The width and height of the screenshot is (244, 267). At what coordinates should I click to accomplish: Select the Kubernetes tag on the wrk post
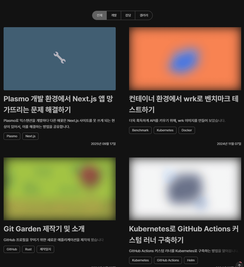(x=165, y=130)
